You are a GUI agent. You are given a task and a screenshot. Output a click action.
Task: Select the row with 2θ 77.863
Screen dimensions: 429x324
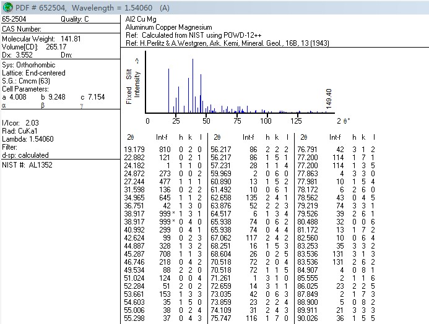[336, 174]
